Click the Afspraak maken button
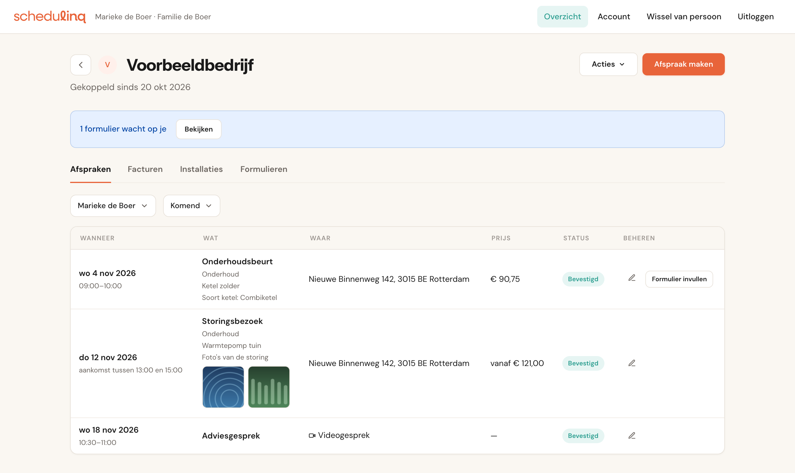The width and height of the screenshot is (795, 473). (683, 64)
